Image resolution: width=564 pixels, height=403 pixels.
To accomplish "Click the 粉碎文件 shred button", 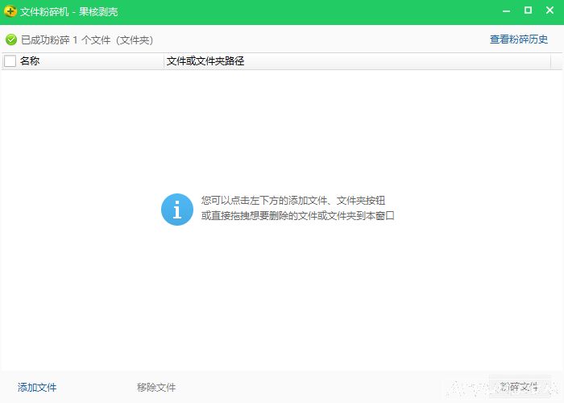I will tap(520, 387).
